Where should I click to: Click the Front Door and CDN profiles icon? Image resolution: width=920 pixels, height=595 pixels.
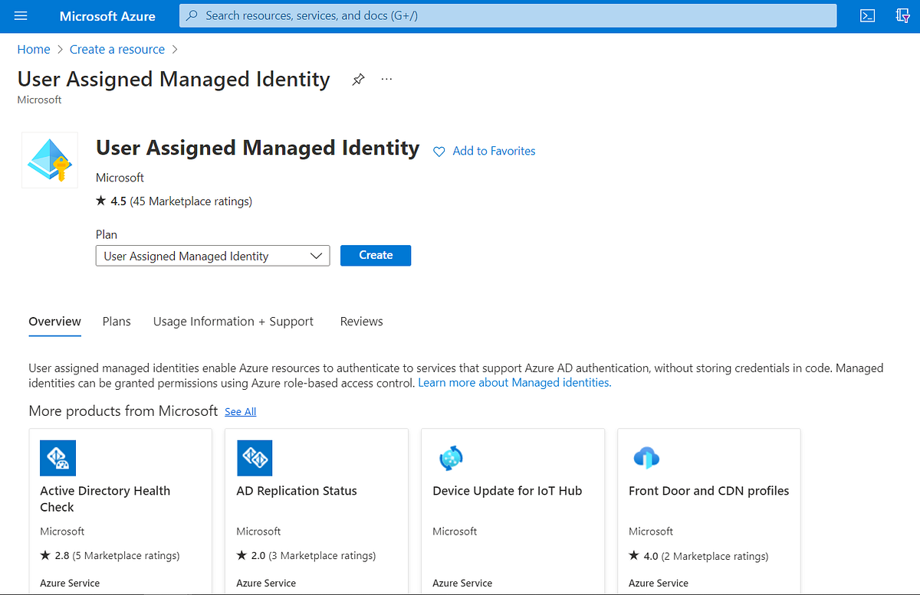point(646,458)
